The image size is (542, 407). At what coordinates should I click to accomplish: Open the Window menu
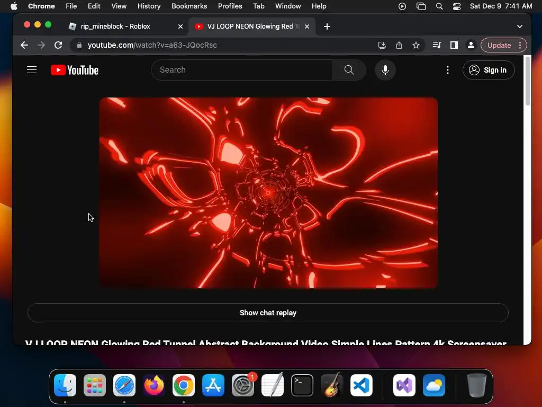pos(288,6)
